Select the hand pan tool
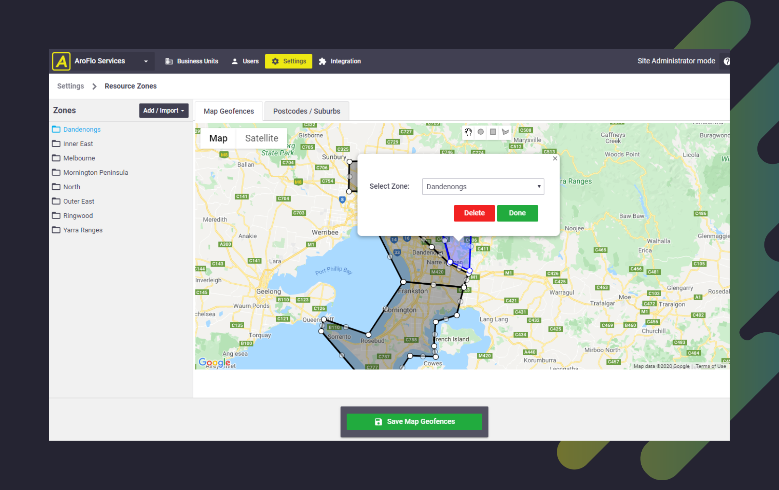 (x=468, y=132)
